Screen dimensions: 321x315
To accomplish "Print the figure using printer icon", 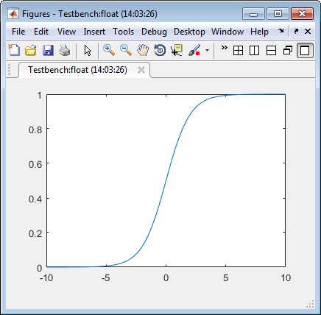I will pyautogui.click(x=65, y=50).
